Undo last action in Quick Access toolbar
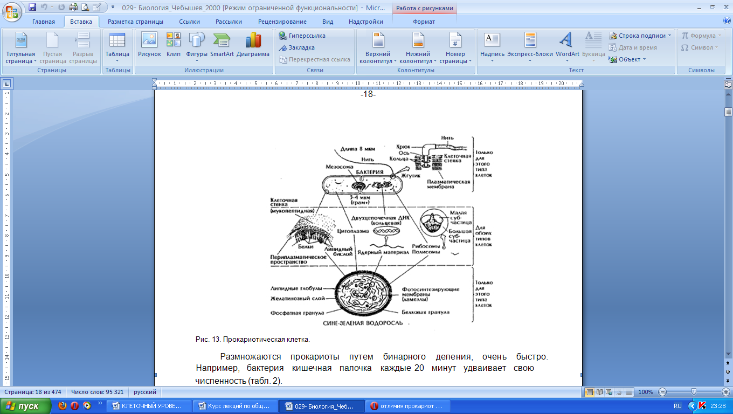The height and width of the screenshot is (414, 733). [x=44, y=7]
